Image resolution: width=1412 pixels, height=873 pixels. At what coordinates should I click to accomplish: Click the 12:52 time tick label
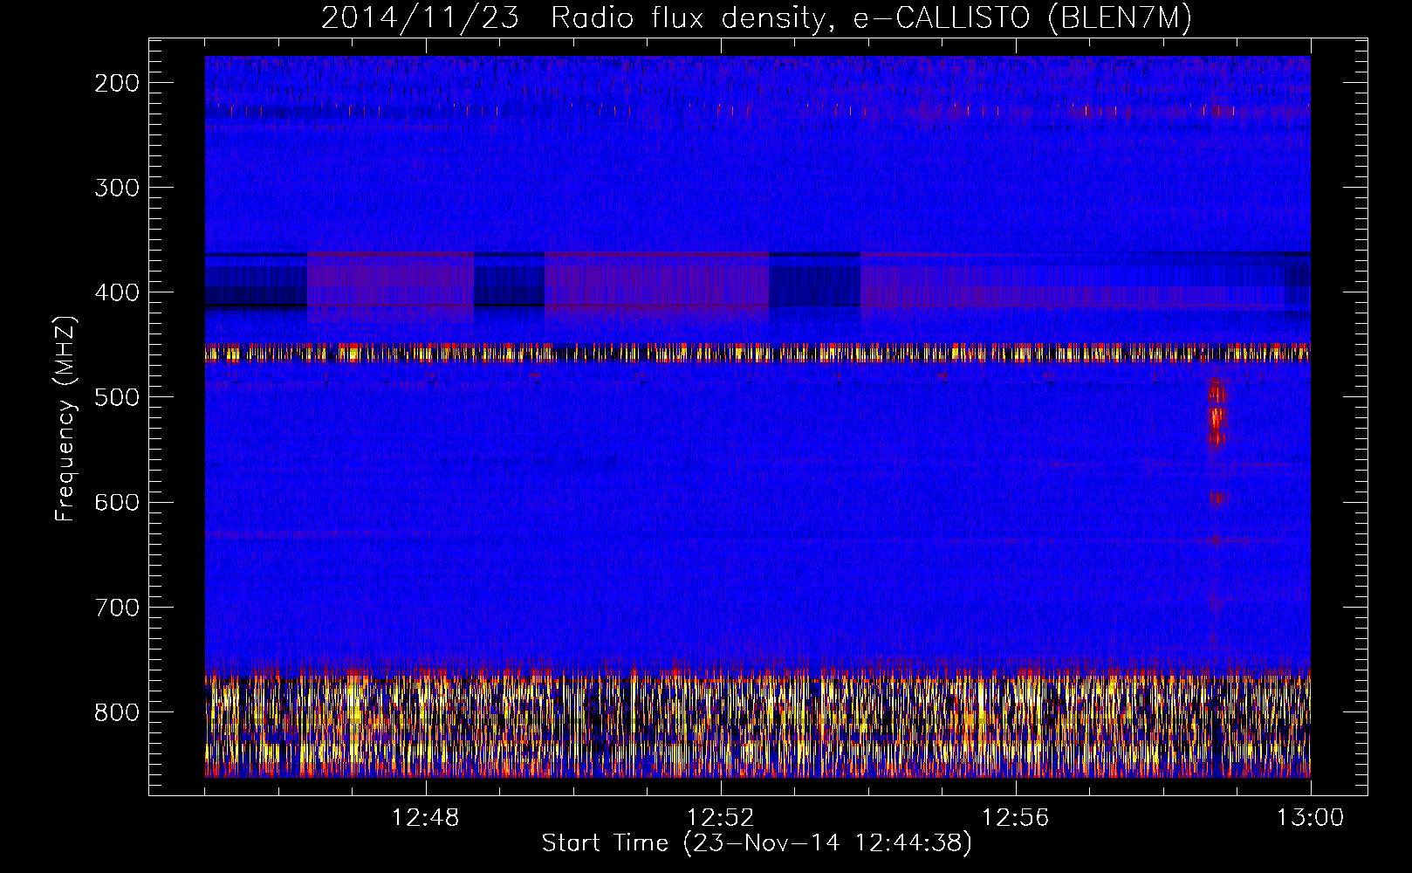(x=721, y=818)
